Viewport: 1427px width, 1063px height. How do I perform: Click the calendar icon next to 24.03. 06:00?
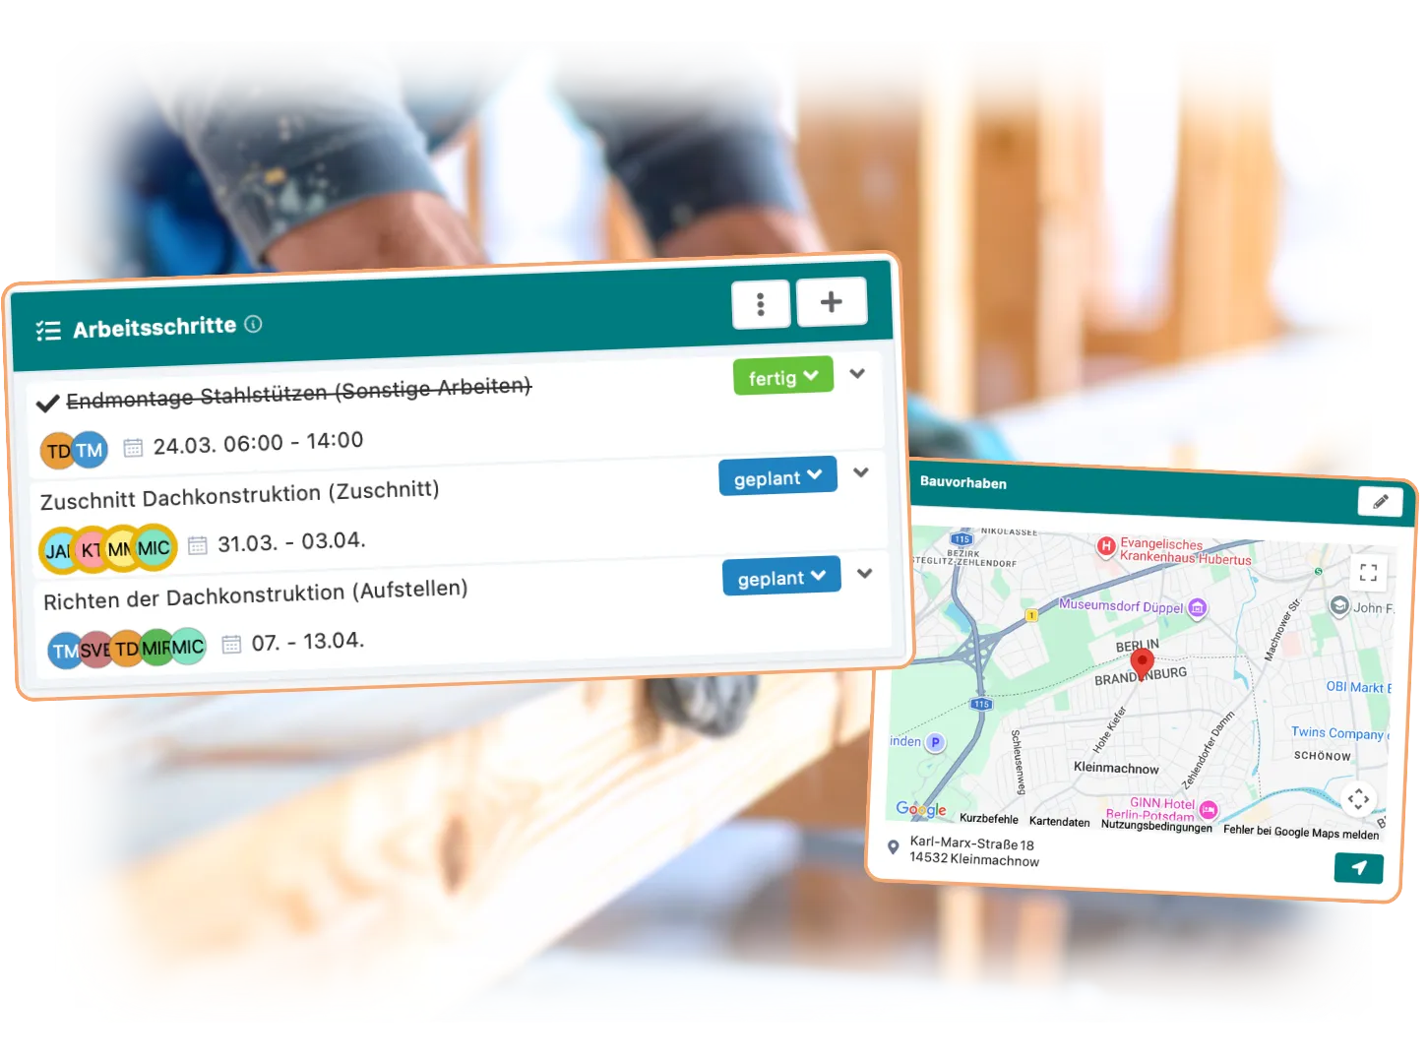click(x=131, y=445)
